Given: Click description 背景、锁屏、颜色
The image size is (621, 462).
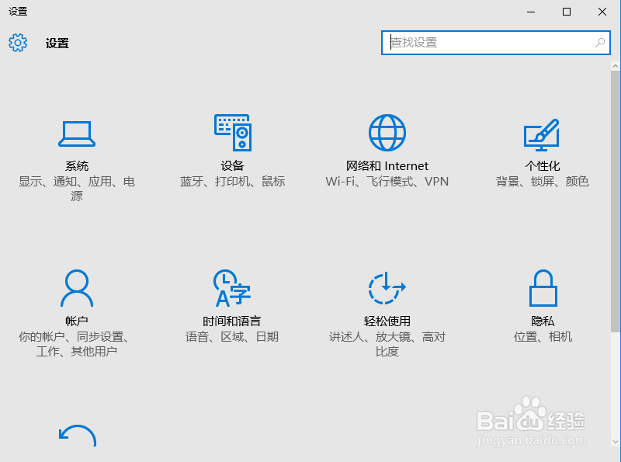Looking at the screenshot, I should tap(543, 182).
